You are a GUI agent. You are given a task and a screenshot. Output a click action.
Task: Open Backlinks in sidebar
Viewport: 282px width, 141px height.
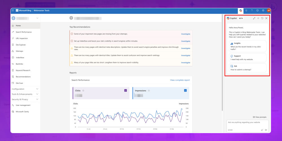coord(25,64)
